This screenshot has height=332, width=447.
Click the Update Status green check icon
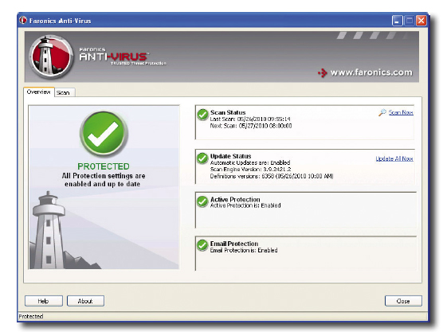pyautogui.click(x=202, y=158)
